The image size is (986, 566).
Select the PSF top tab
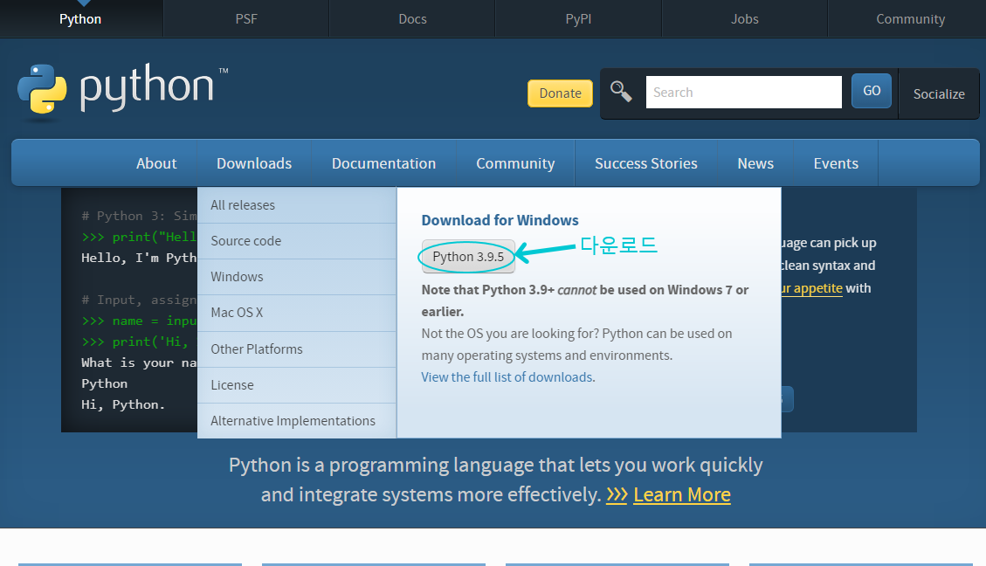pos(246,19)
